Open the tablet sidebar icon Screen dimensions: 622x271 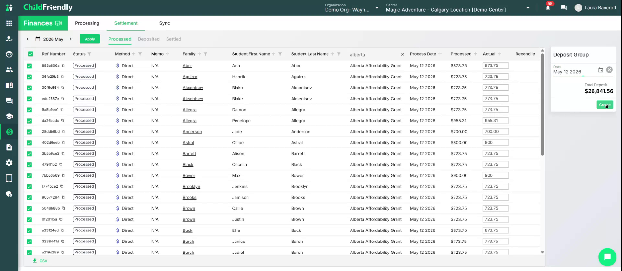[9, 178]
